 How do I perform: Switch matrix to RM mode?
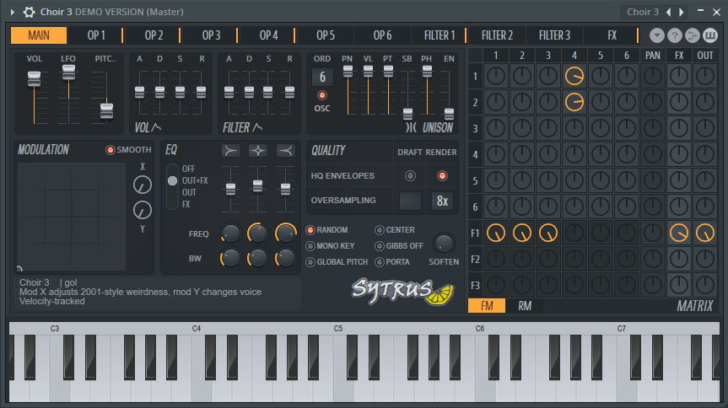[x=525, y=306]
